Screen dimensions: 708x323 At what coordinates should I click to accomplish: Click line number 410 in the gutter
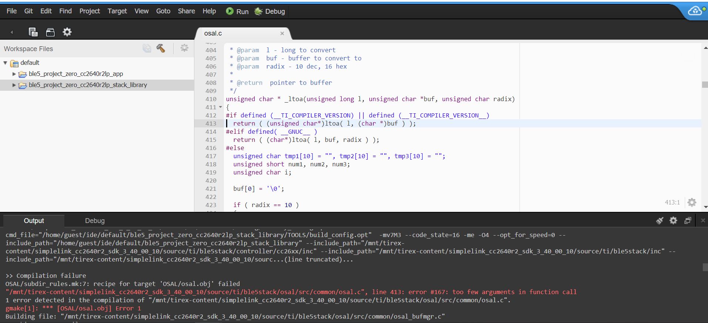(211, 99)
